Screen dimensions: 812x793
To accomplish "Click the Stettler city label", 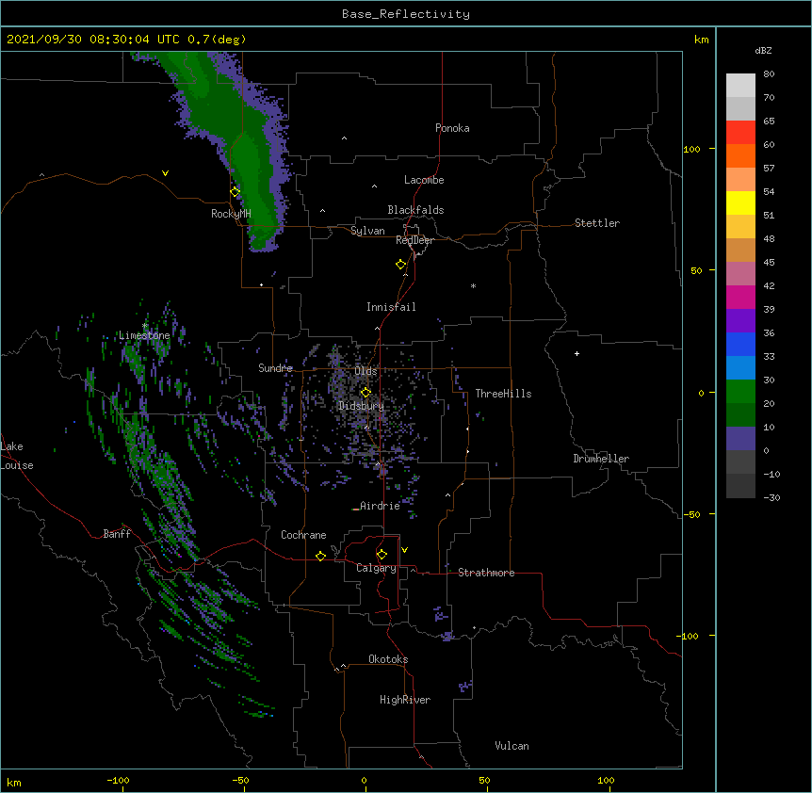I will (x=596, y=223).
